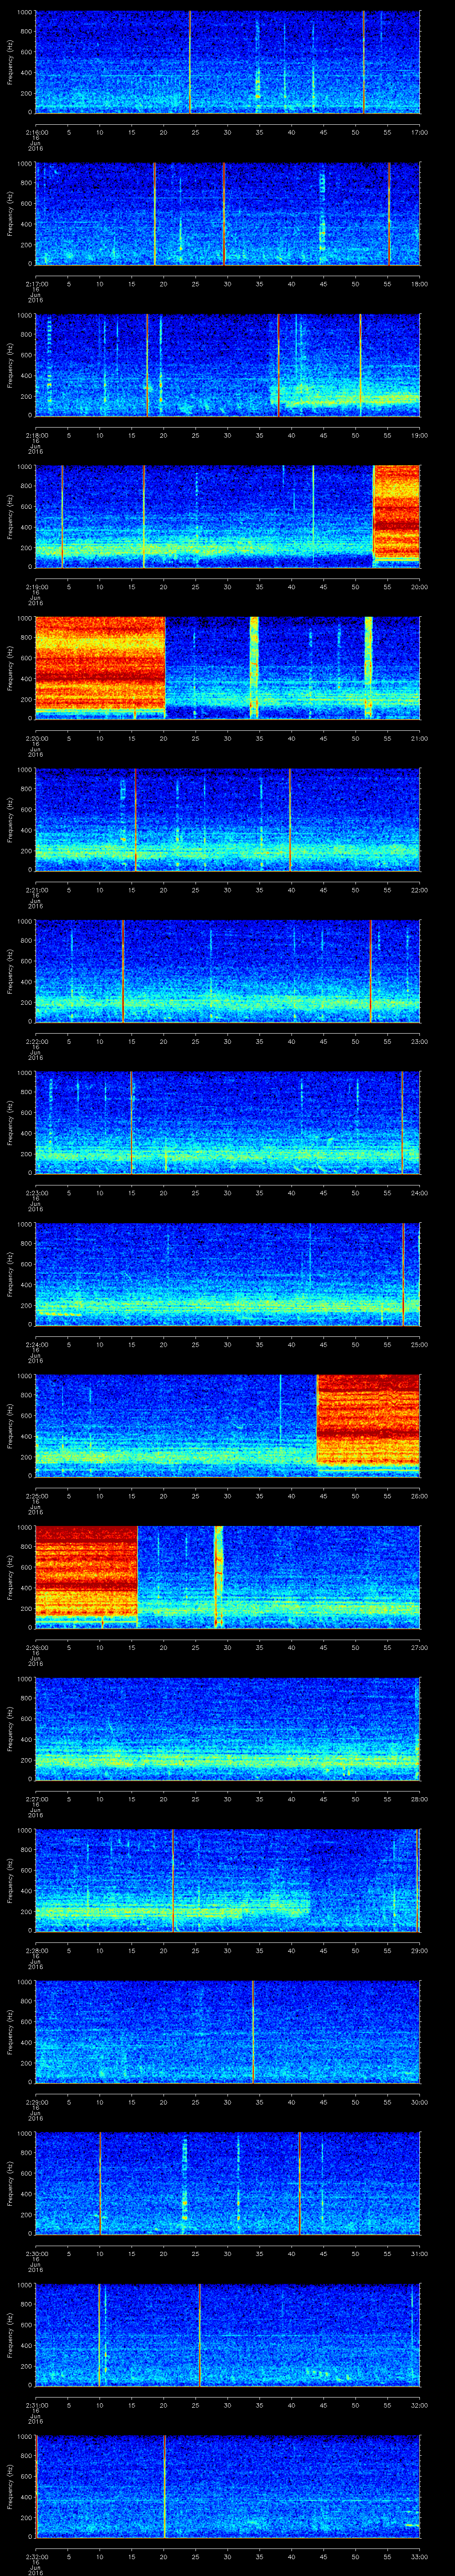Click the red line near 38 seconds in 2:18:00 plot
Screen dimensions: 455x2576
pyautogui.click(x=278, y=364)
